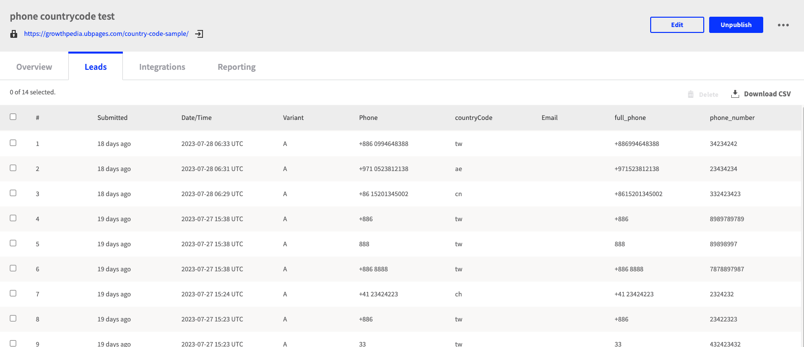Image resolution: width=804 pixels, height=347 pixels.
Task: Tick the checkbox for lead row 7
Action: click(13, 293)
